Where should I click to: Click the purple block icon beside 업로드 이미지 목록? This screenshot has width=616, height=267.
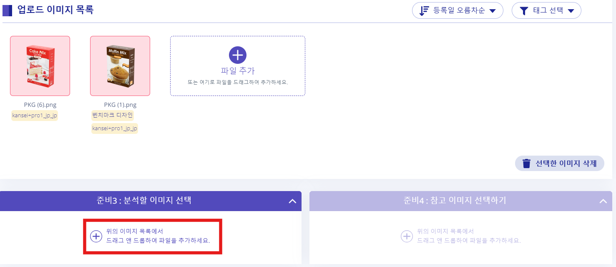8,10
